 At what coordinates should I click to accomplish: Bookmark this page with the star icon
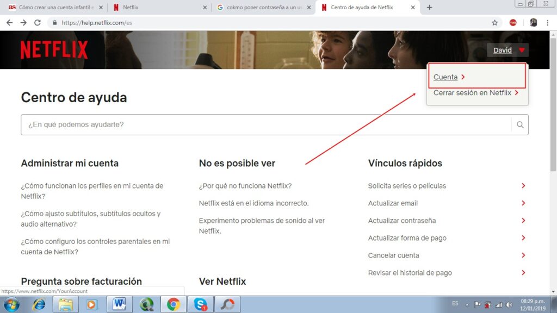click(x=494, y=23)
